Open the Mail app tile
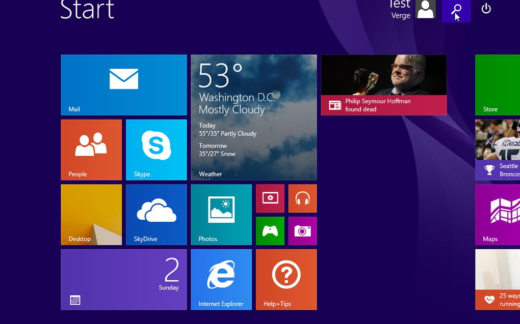 point(123,84)
